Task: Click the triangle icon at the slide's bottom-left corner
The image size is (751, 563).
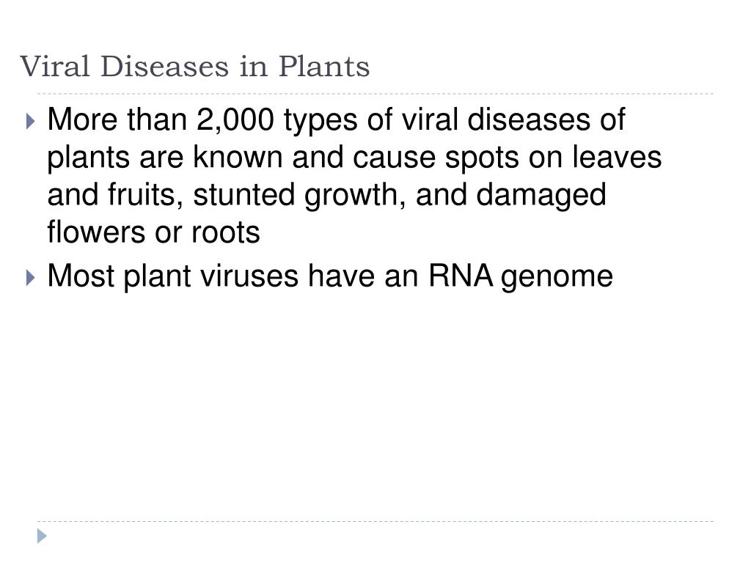Action: coord(42,536)
